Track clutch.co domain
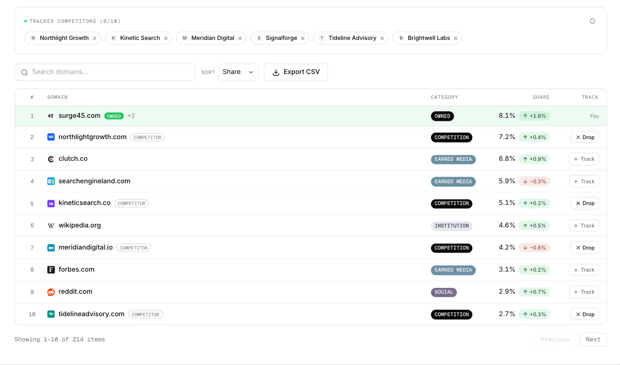620x365 pixels. point(584,159)
